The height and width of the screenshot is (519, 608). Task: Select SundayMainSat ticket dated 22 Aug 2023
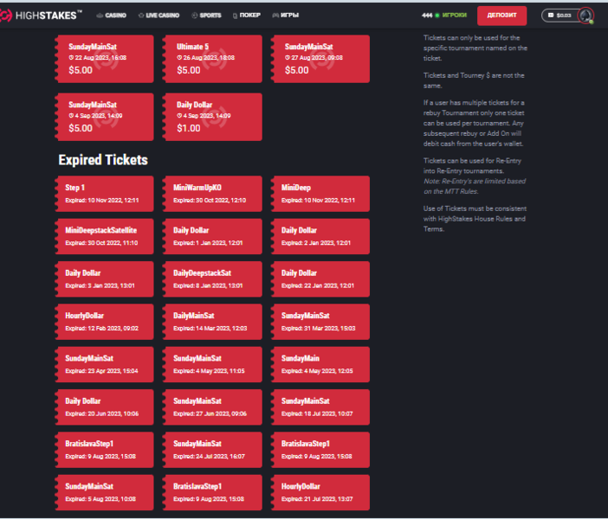coord(104,58)
